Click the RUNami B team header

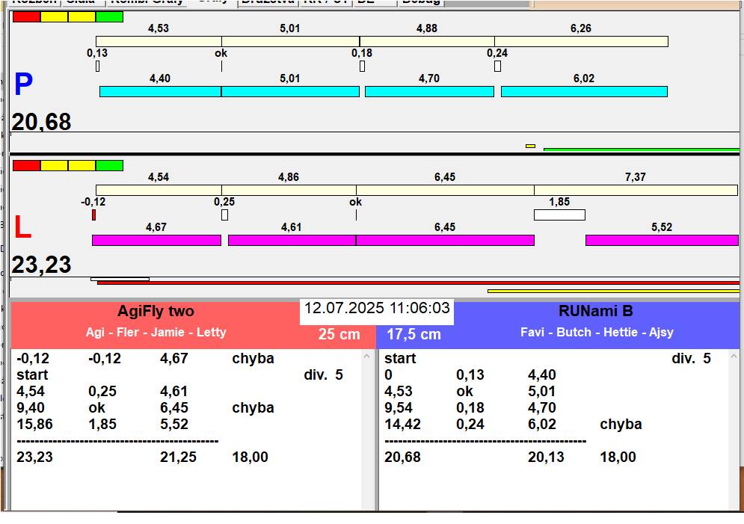click(x=596, y=311)
